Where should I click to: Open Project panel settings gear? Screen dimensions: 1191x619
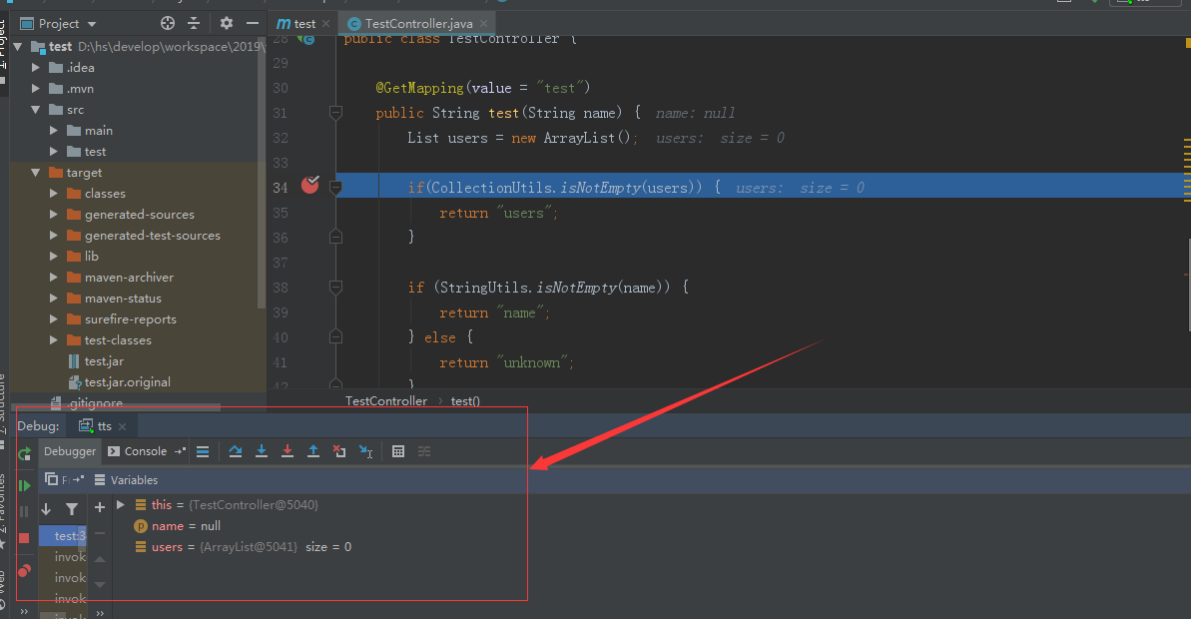pyautogui.click(x=227, y=22)
